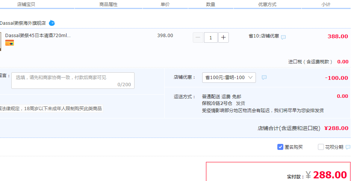Image resolution: width=354 pixels, height=181 pixels.
Task: Open Wangwang chat icon beside Dassai store name
Action: (52, 23)
